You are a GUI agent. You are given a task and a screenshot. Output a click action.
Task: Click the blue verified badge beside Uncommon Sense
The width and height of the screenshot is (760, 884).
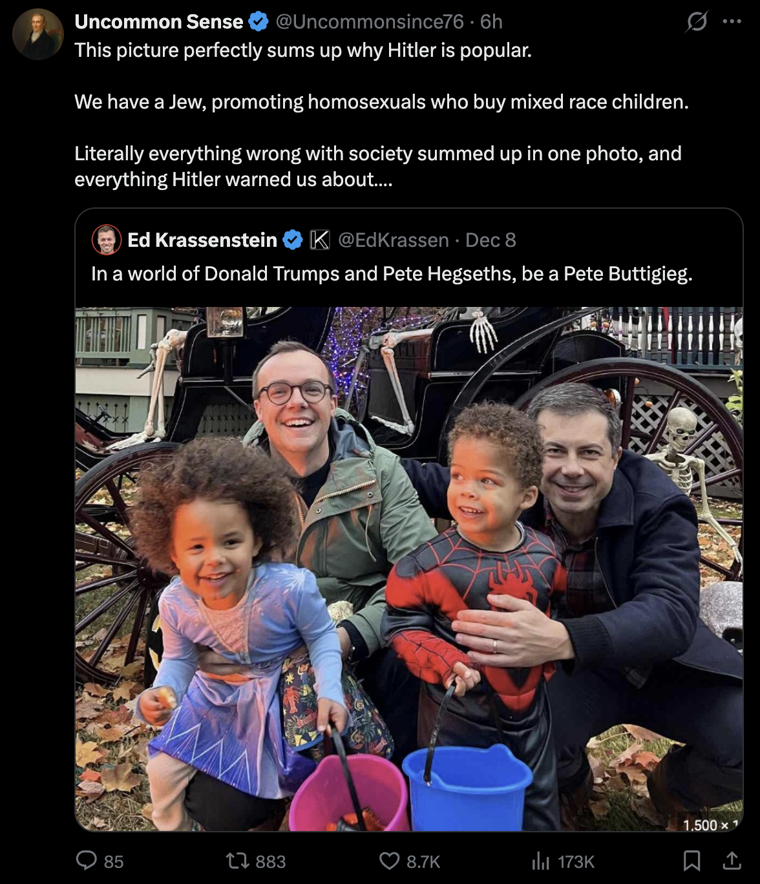click(x=259, y=22)
